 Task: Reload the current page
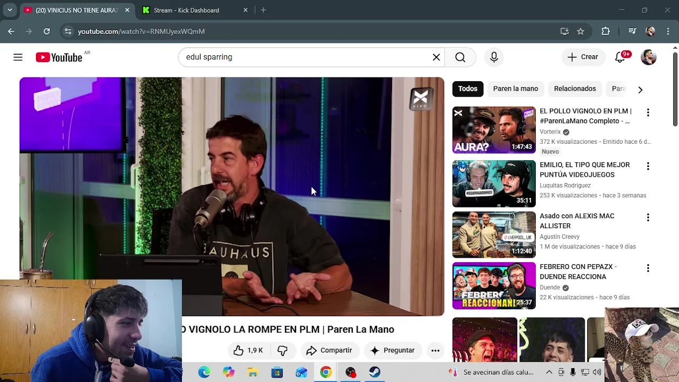point(47,31)
